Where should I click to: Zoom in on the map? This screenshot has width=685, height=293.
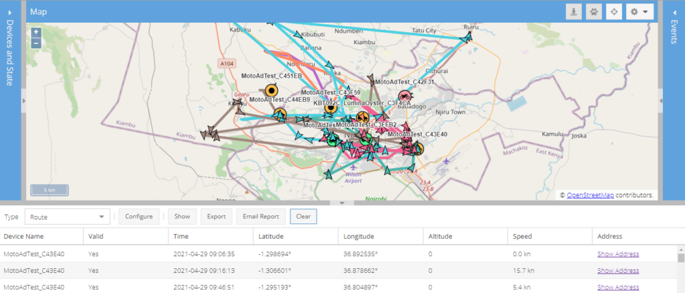tap(36, 32)
